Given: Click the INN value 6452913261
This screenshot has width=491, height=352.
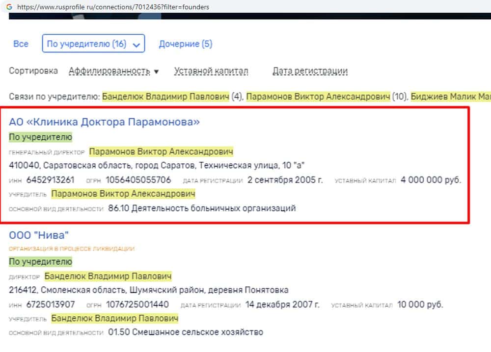Looking at the screenshot, I should coord(50,180).
